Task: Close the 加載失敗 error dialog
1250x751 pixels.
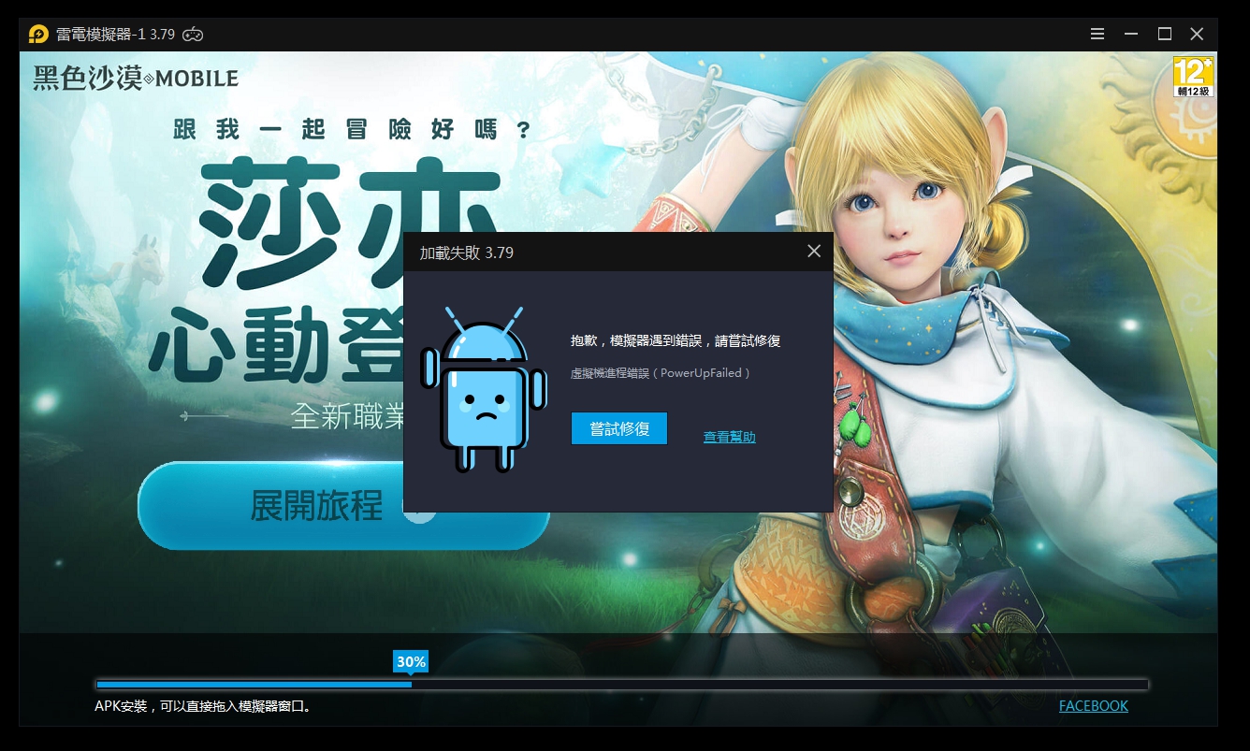Action: click(x=813, y=252)
